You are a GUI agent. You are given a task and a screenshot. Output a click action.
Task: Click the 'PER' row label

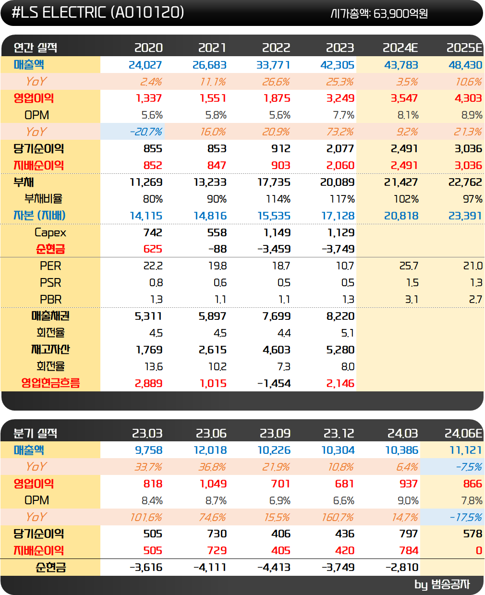[50, 266]
